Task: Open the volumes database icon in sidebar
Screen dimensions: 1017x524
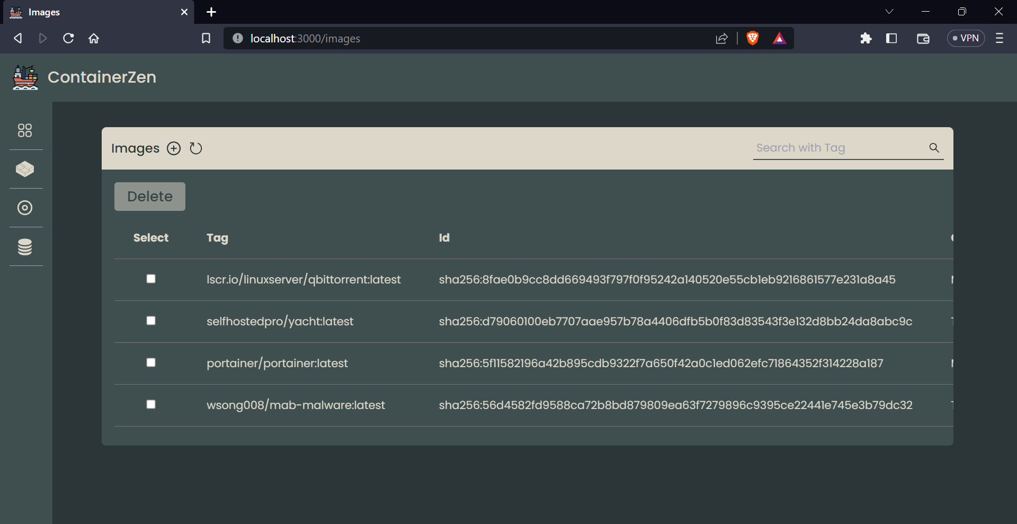Action: coord(25,247)
